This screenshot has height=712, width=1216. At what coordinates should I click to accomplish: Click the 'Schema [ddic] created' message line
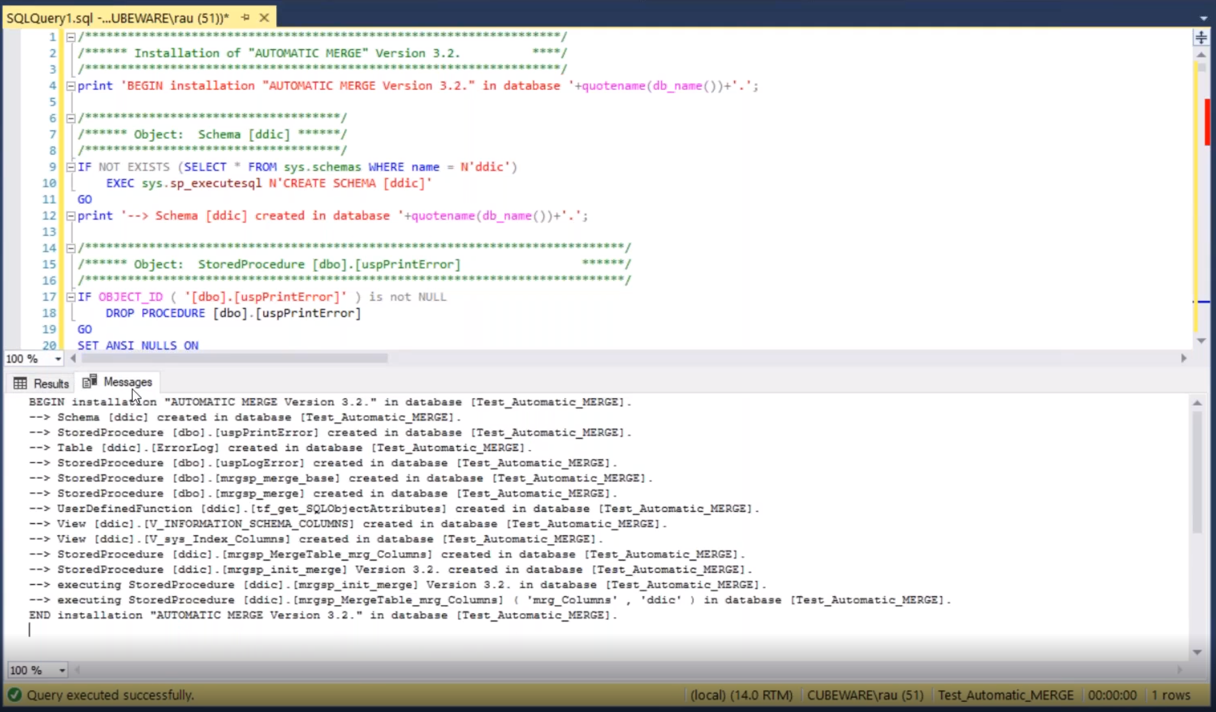(x=245, y=417)
